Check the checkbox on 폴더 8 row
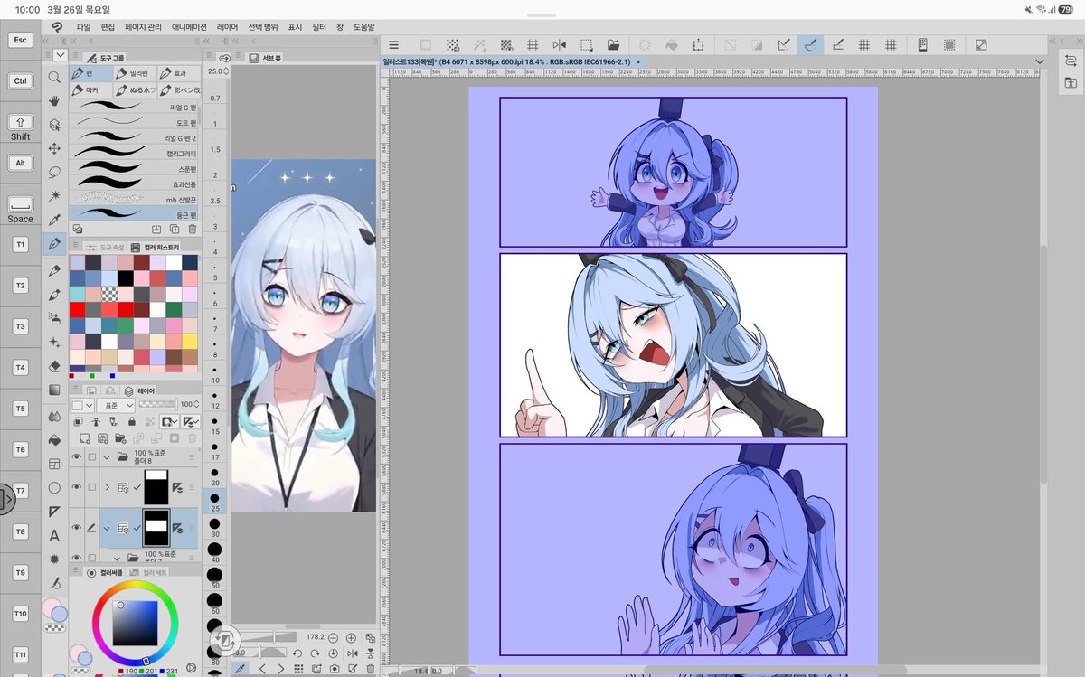 click(x=91, y=457)
